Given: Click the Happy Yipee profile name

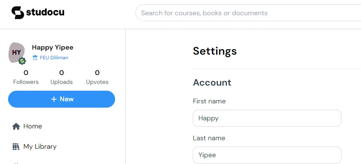Looking at the screenshot, I should (53, 47).
